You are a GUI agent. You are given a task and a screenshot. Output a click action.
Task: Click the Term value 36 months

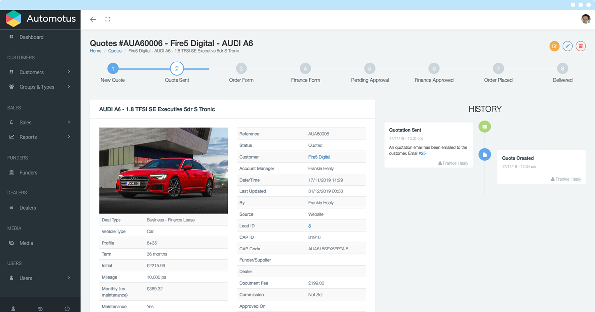(x=157, y=254)
